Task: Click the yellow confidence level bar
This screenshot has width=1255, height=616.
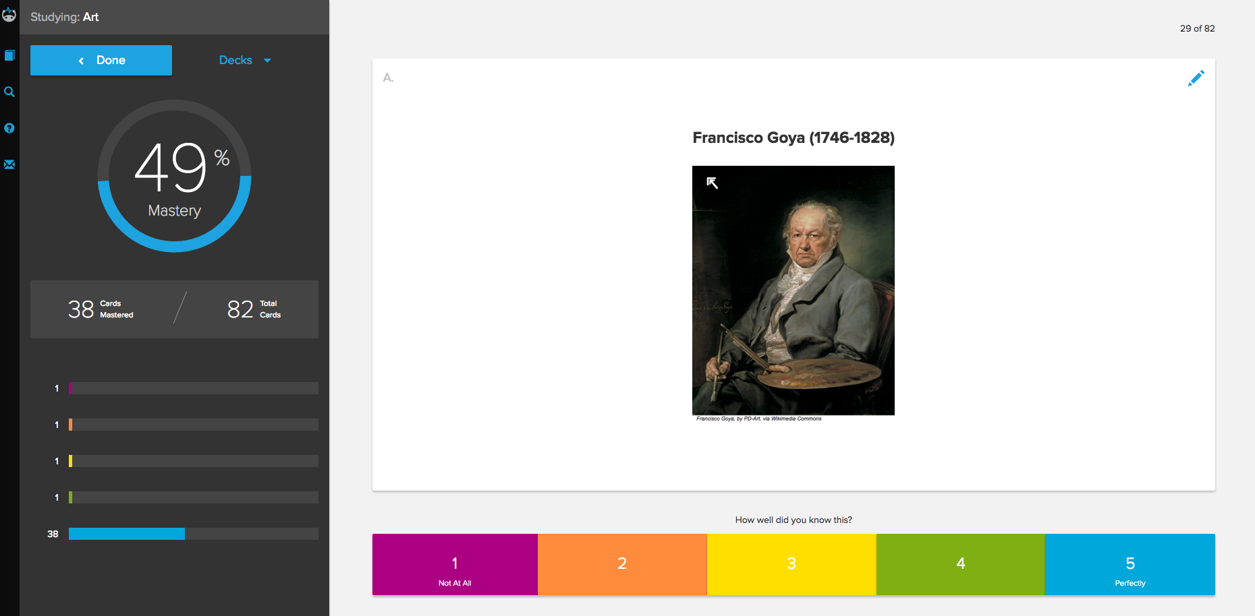Action: pos(194,461)
